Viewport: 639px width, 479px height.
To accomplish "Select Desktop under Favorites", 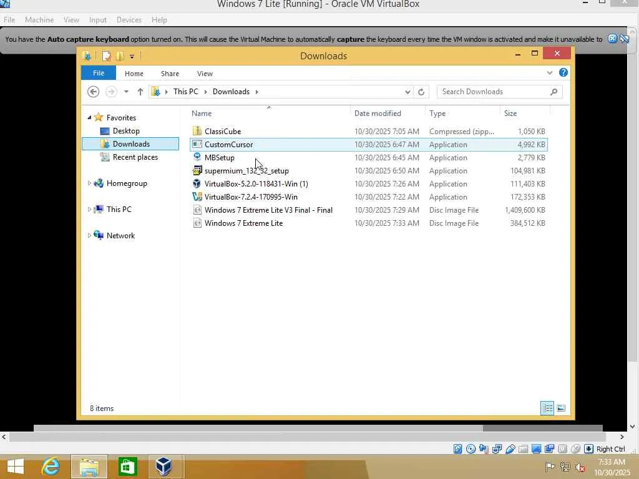I will pos(126,131).
